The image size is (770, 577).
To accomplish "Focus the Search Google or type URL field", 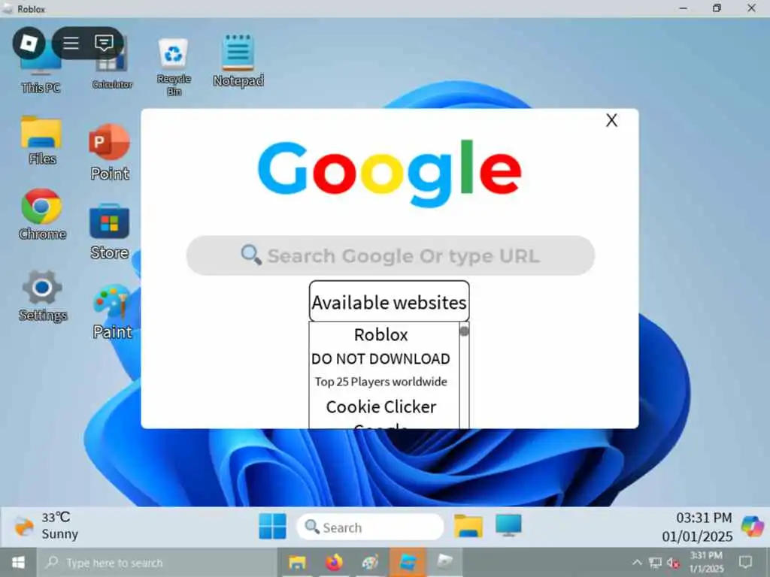I will pyautogui.click(x=390, y=255).
